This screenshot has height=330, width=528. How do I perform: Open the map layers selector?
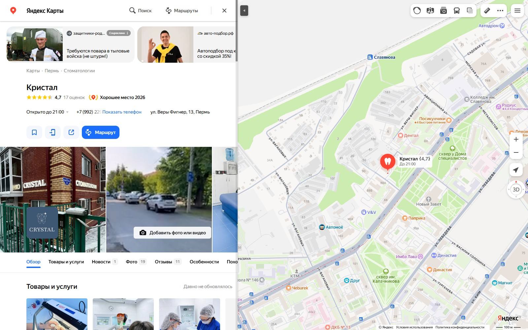470,11
